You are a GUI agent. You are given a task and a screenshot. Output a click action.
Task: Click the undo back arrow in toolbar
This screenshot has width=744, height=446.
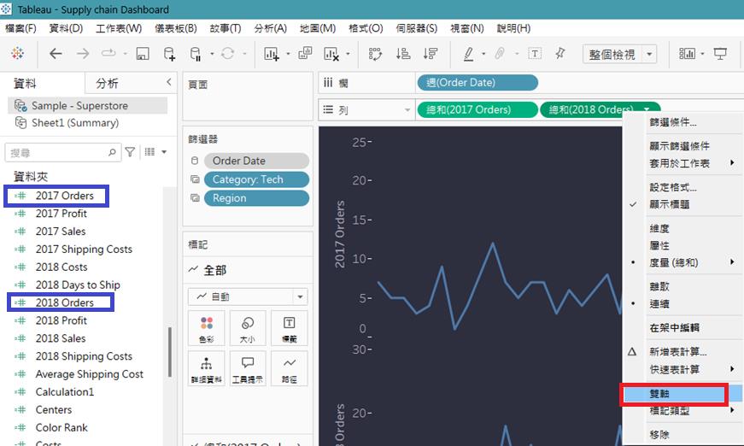click(x=56, y=54)
